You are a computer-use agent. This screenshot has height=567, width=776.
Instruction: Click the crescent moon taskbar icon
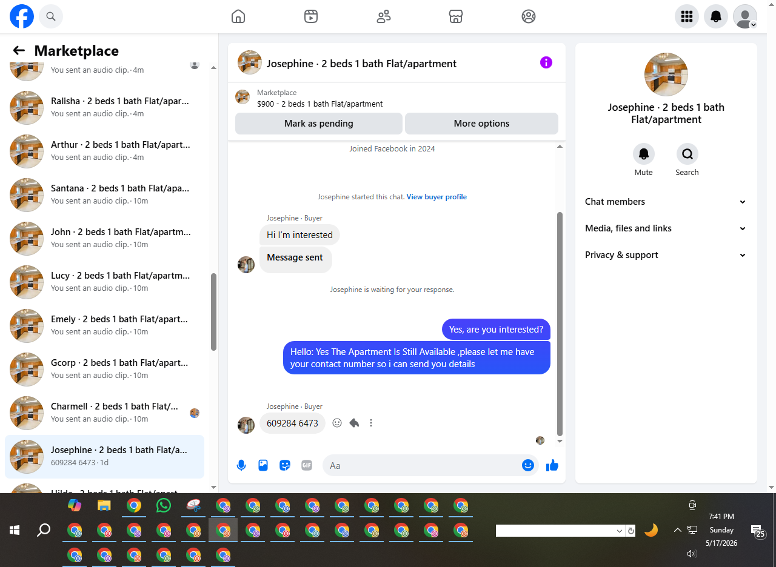pyautogui.click(x=651, y=530)
